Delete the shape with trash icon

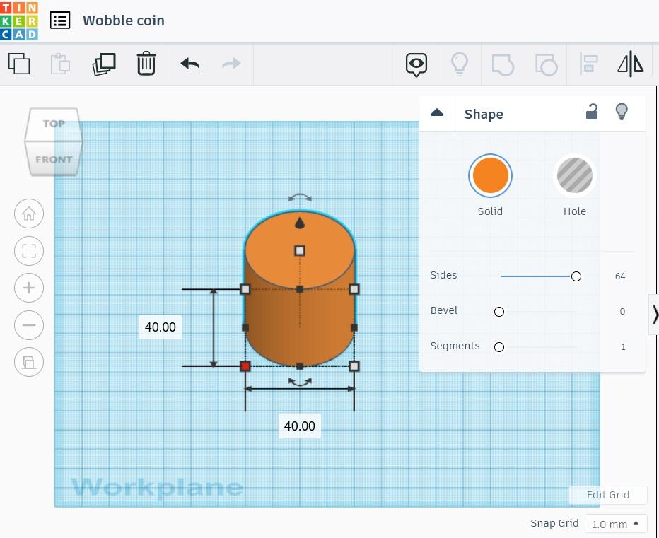[146, 64]
